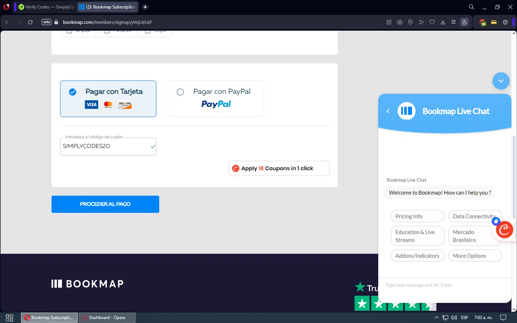Click Apply 18 Coupons in 1 click
This screenshot has width=517, height=323.
[279, 168]
